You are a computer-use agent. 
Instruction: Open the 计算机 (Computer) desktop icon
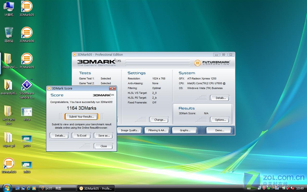[8, 8]
